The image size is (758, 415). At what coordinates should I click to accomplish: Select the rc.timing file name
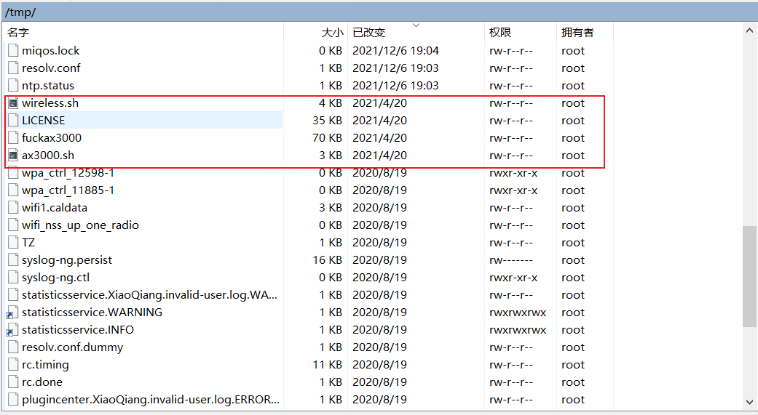(x=45, y=364)
